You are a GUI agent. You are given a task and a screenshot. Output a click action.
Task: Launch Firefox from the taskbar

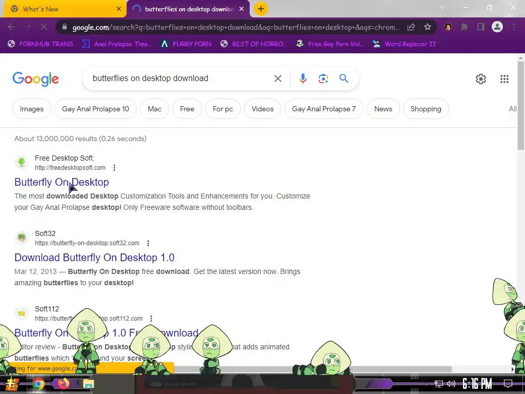[x=63, y=384]
